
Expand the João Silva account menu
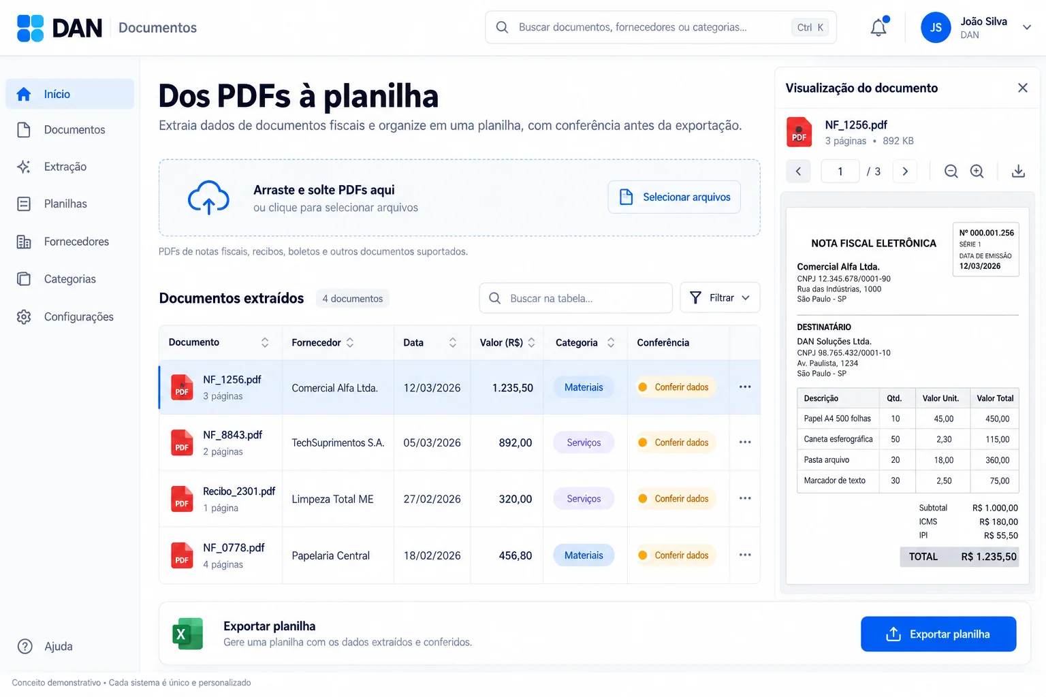(1027, 27)
